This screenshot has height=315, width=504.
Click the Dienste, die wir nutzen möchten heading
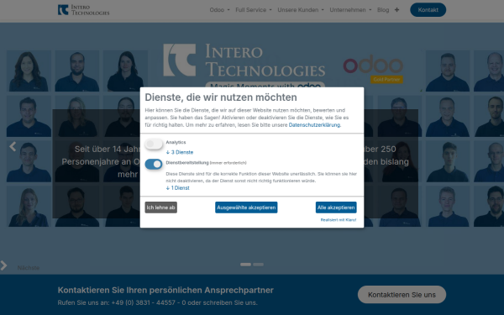click(x=221, y=97)
